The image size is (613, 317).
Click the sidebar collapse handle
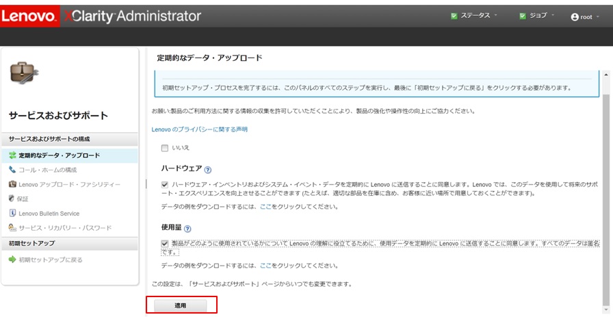point(146,184)
